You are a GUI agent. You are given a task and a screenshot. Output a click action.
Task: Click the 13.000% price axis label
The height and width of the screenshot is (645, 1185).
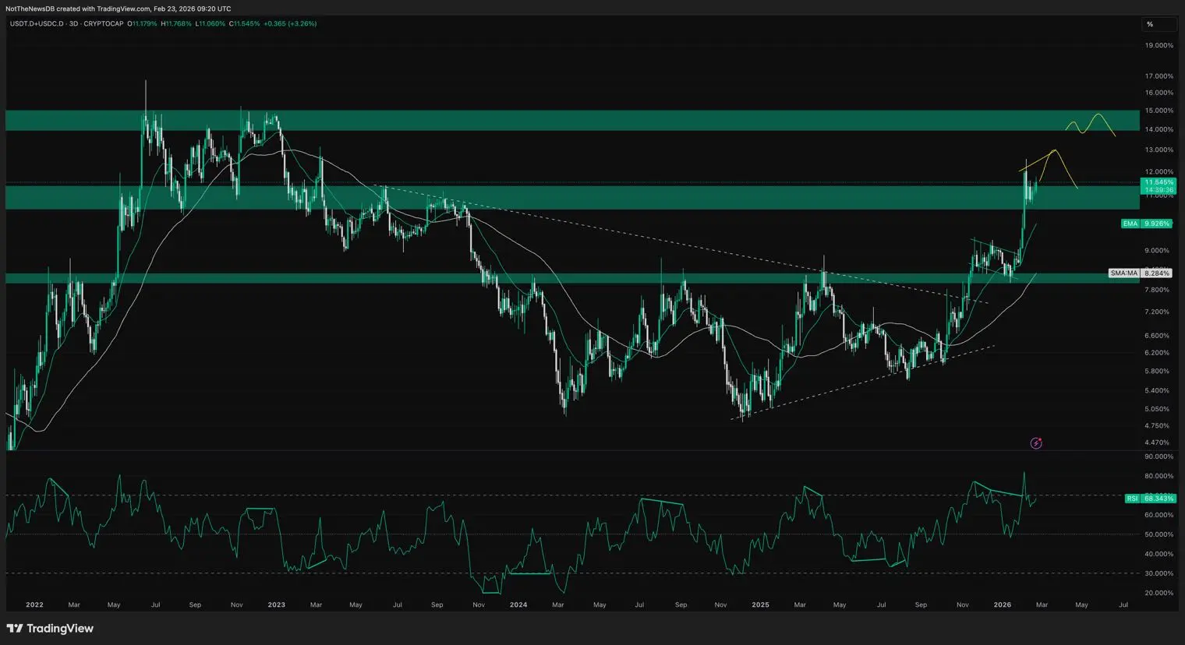click(1158, 150)
